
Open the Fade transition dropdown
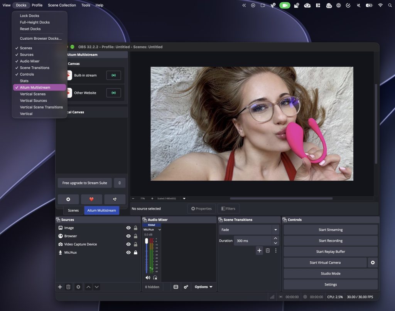249,230
